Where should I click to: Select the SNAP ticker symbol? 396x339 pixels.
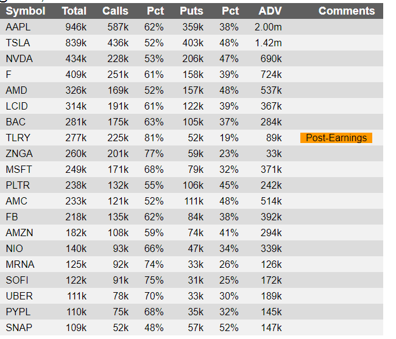click(19, 328)
